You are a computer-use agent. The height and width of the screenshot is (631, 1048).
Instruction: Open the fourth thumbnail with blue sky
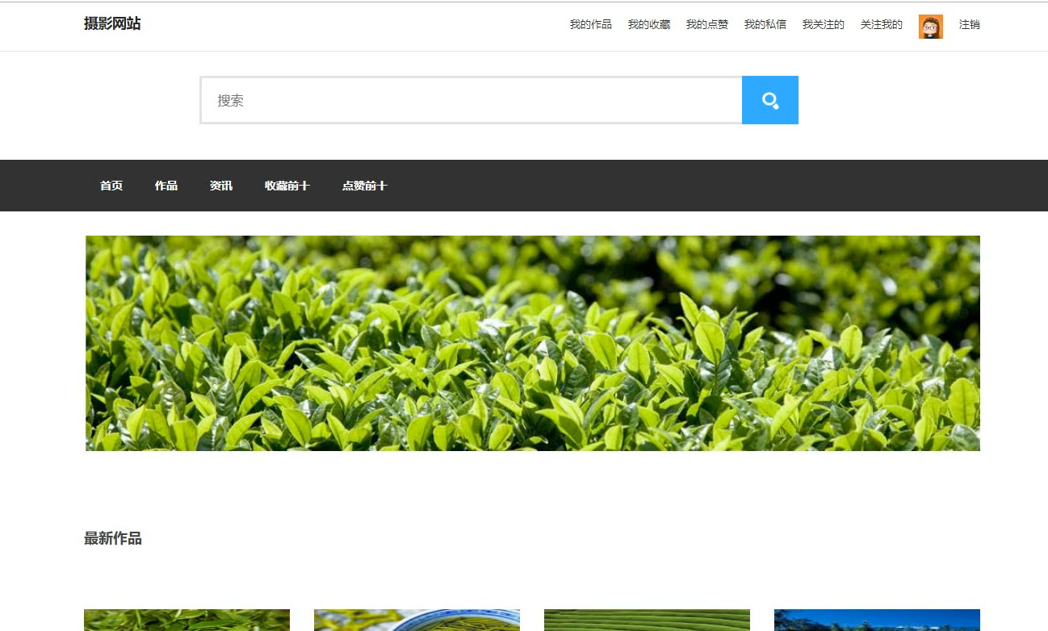(877, 621)
